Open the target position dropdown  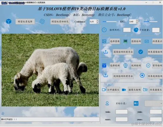click(x=154, y=103)
